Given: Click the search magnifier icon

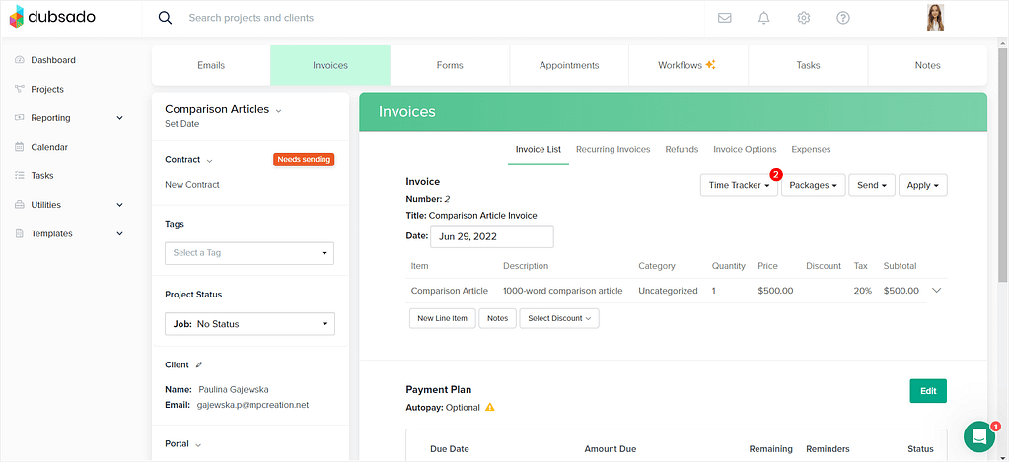Looking at the screenshot, I should click(x=165, y=18).
